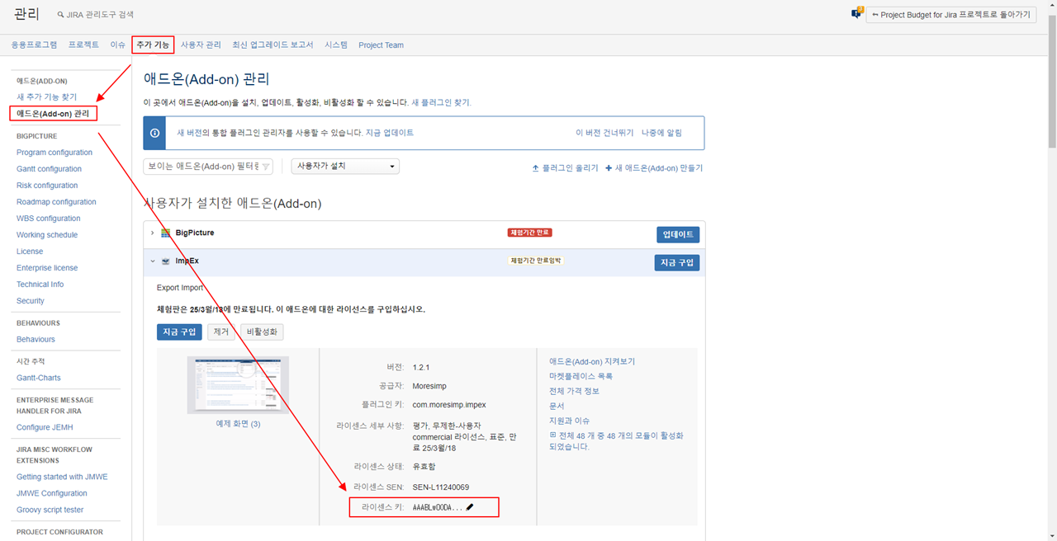
Task: Click the 업데이트 button for BigPicture
Action: [x=678, y=235]
